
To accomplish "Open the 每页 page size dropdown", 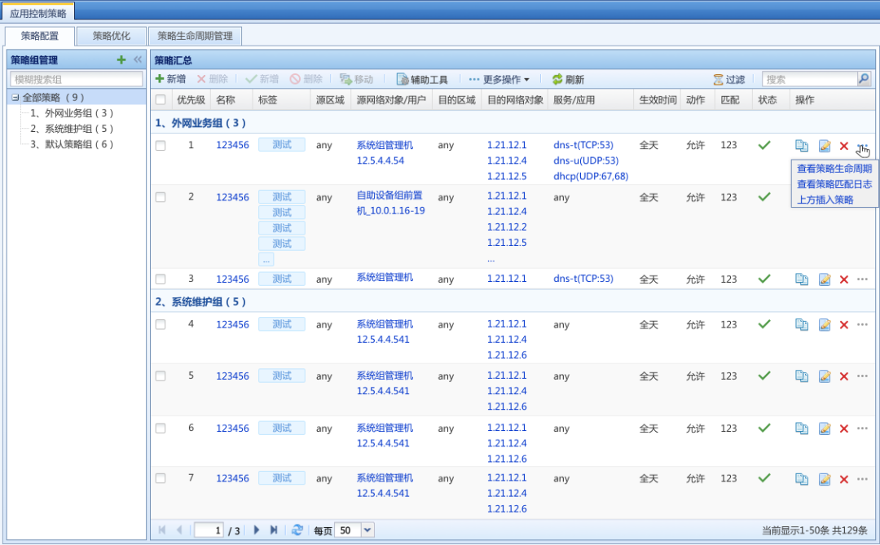I will pyautogui.click(x=367, y=530).
